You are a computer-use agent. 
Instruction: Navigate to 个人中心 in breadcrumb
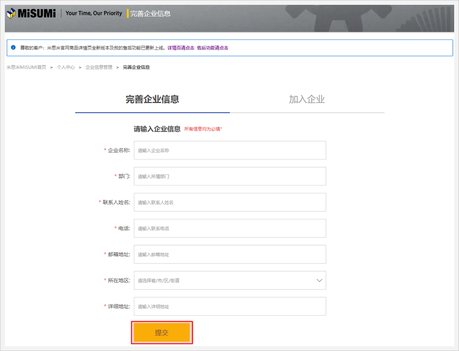click(x=66, y=67)
